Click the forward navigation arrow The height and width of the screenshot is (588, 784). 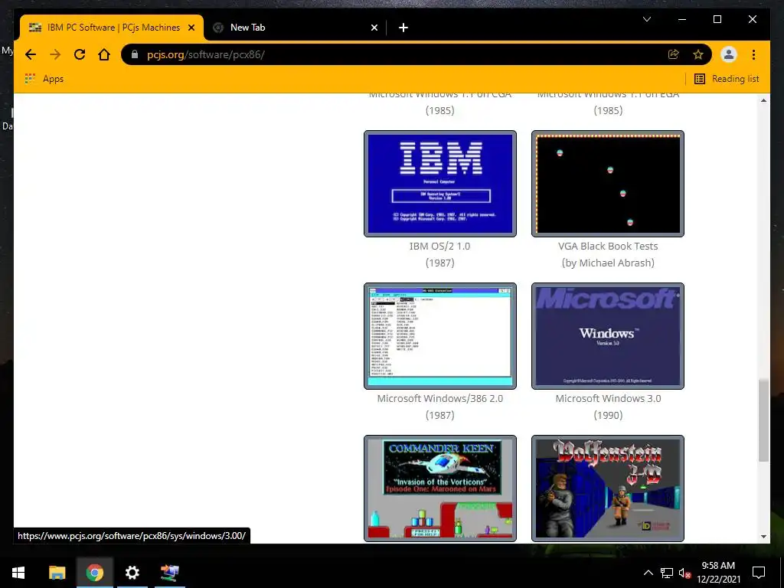click(55, 54)
